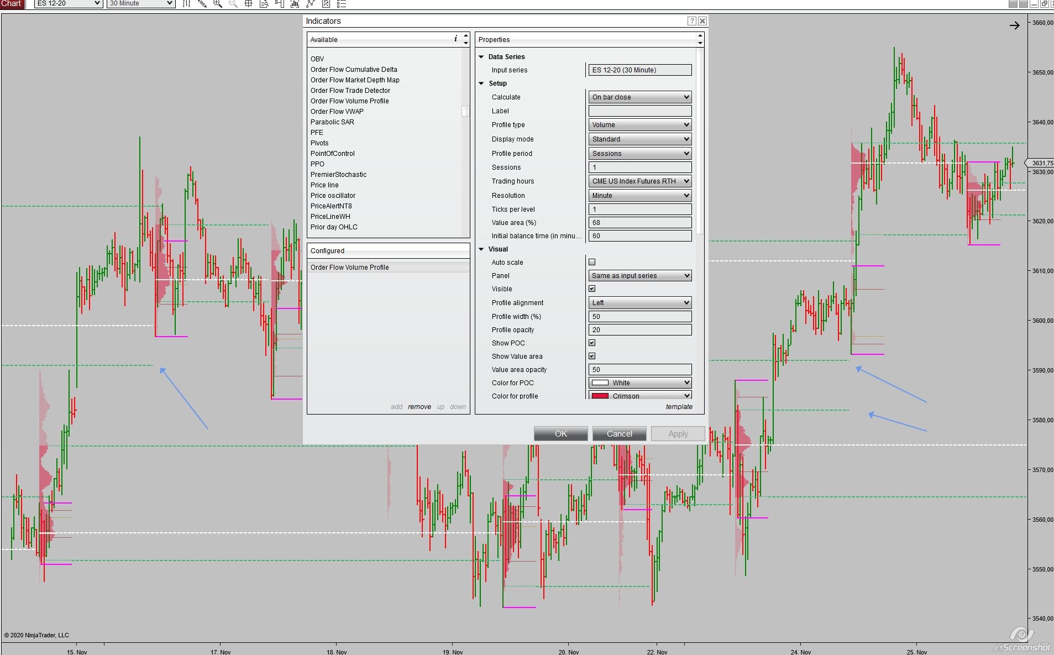Select Order Flow VWAP in Available list

click(337, 112)
